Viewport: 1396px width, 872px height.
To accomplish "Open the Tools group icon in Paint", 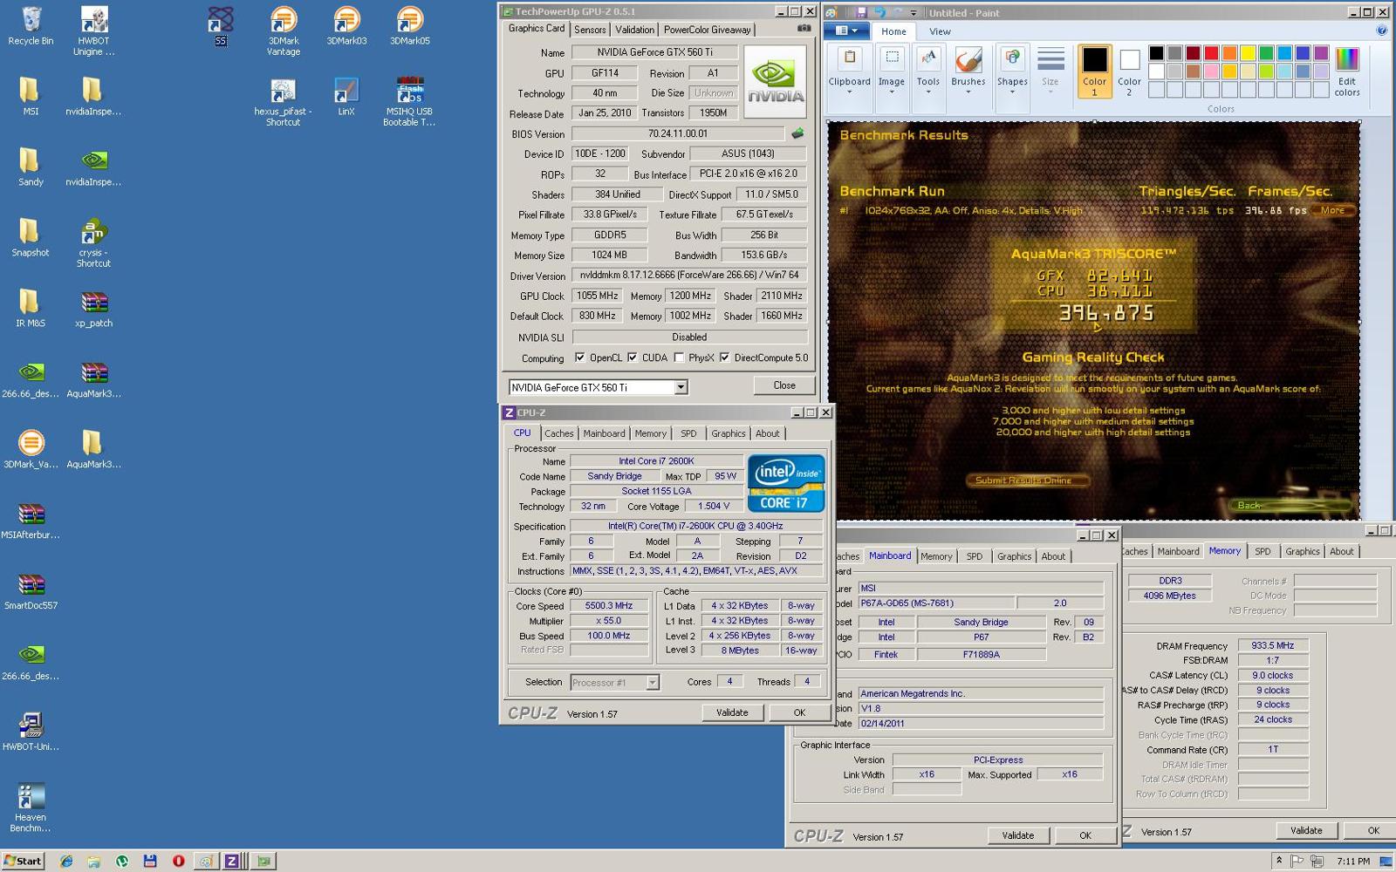I will click(928, 58).
